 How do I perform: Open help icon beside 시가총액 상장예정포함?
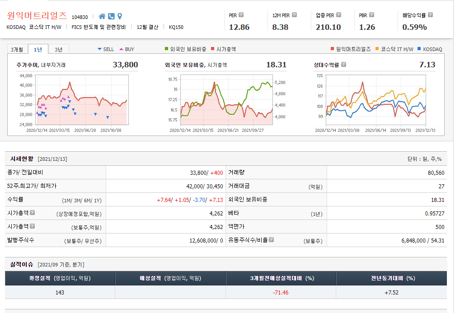click(32, 212)
